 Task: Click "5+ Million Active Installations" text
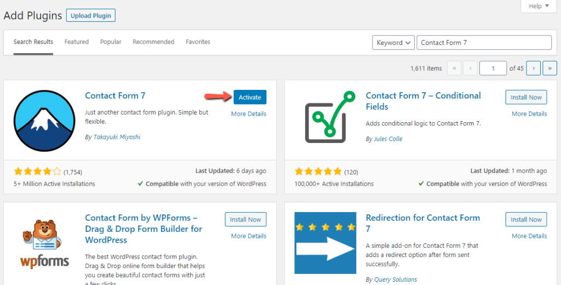pos(54,184)
